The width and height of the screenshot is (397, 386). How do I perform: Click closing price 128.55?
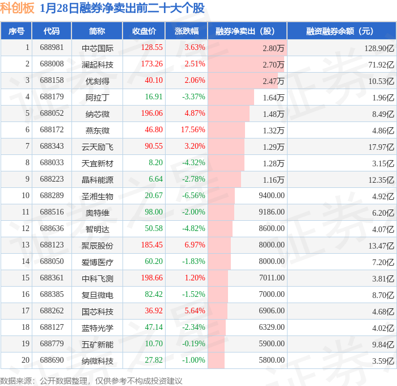(x=151, y=47)
